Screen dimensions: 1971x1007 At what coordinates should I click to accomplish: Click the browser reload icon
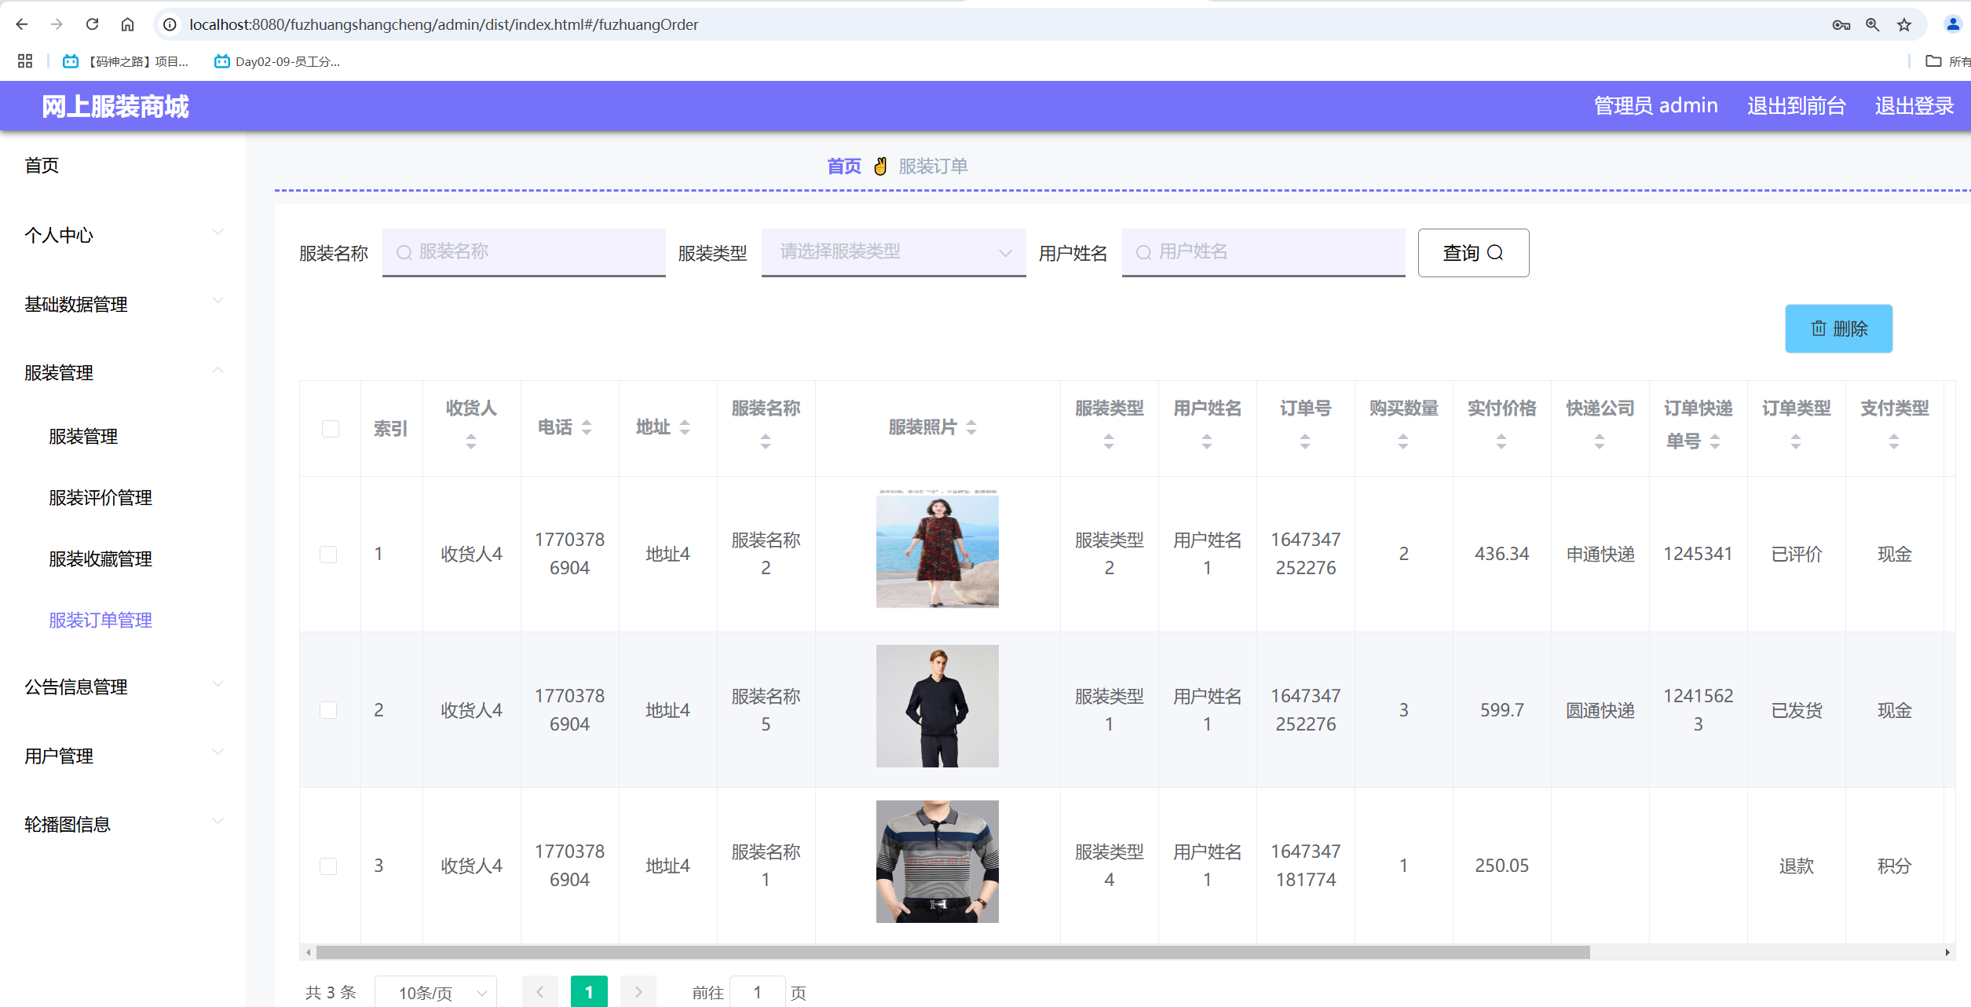point(92,24)
